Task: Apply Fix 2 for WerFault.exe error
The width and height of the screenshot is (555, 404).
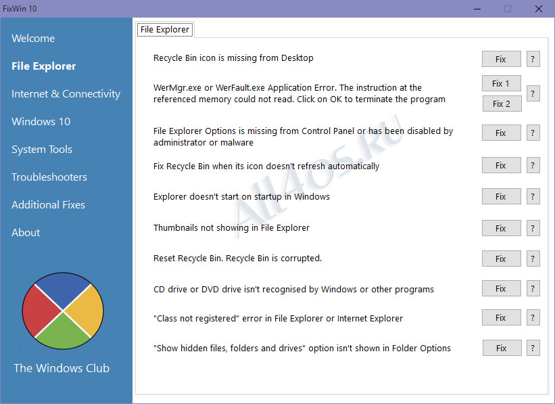Action: [502, 104]
